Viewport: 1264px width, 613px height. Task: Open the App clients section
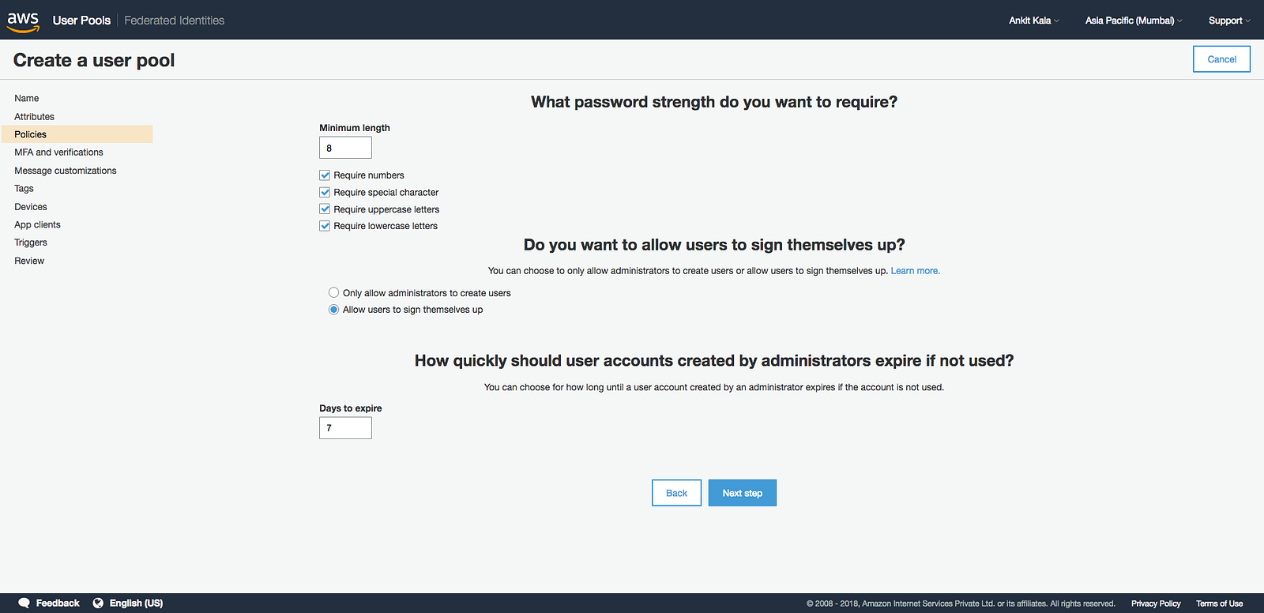point(37,225)
